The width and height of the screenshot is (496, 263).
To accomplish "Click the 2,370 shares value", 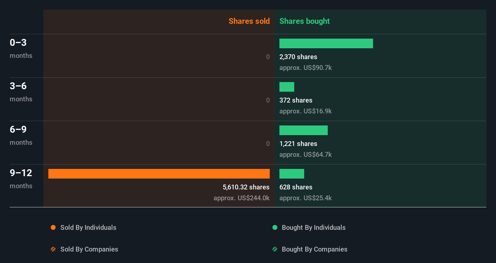I will pyautogui.click(x=298, y=57).
